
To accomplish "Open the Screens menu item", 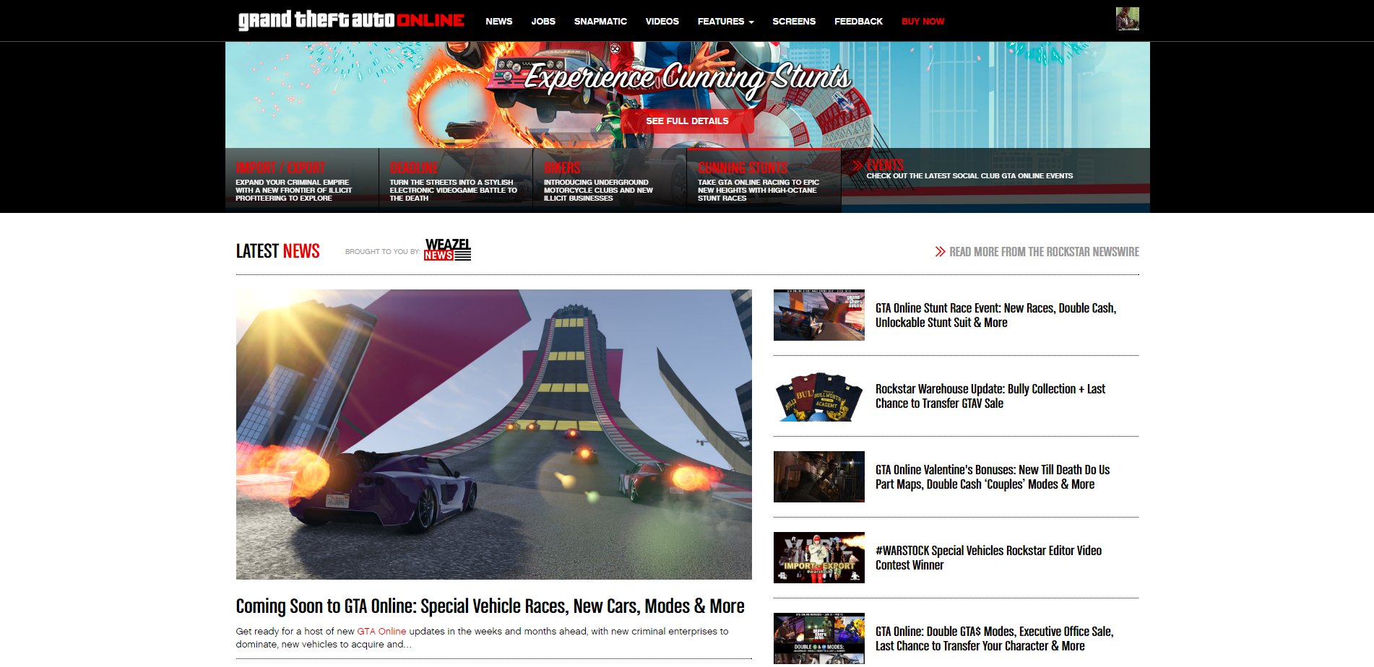I will [x=794, y=22].
